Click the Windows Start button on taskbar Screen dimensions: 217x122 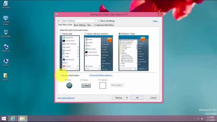[4, 119]
